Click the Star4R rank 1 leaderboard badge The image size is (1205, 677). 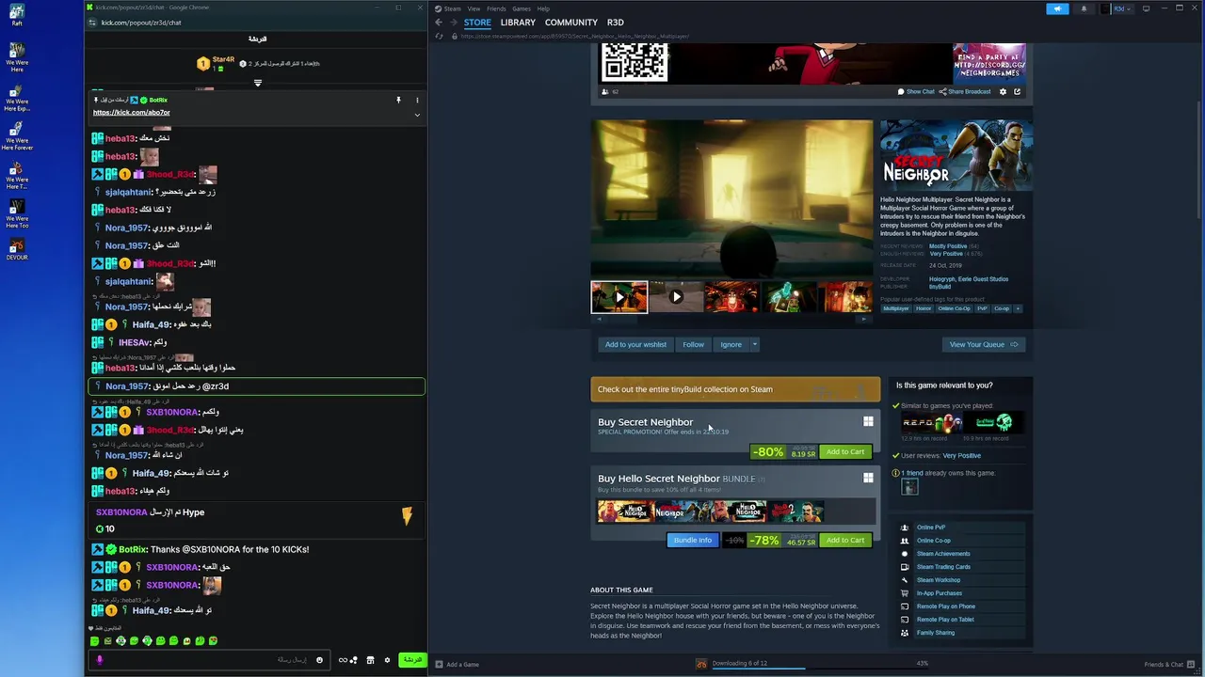point(202,63)
